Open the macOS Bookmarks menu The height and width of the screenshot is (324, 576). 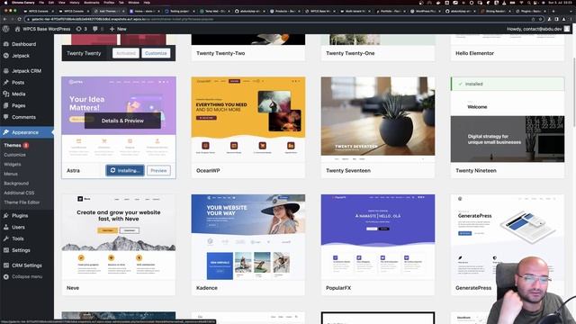pos(92,3)
